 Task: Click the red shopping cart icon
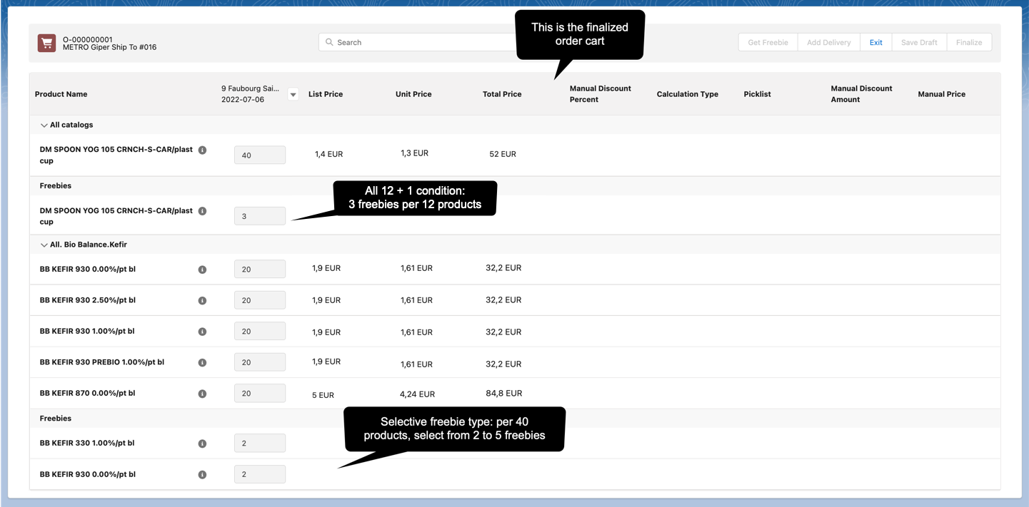46,43
